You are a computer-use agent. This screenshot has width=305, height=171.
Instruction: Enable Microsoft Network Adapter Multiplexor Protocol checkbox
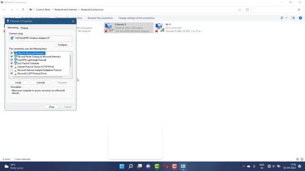(11, 70)
